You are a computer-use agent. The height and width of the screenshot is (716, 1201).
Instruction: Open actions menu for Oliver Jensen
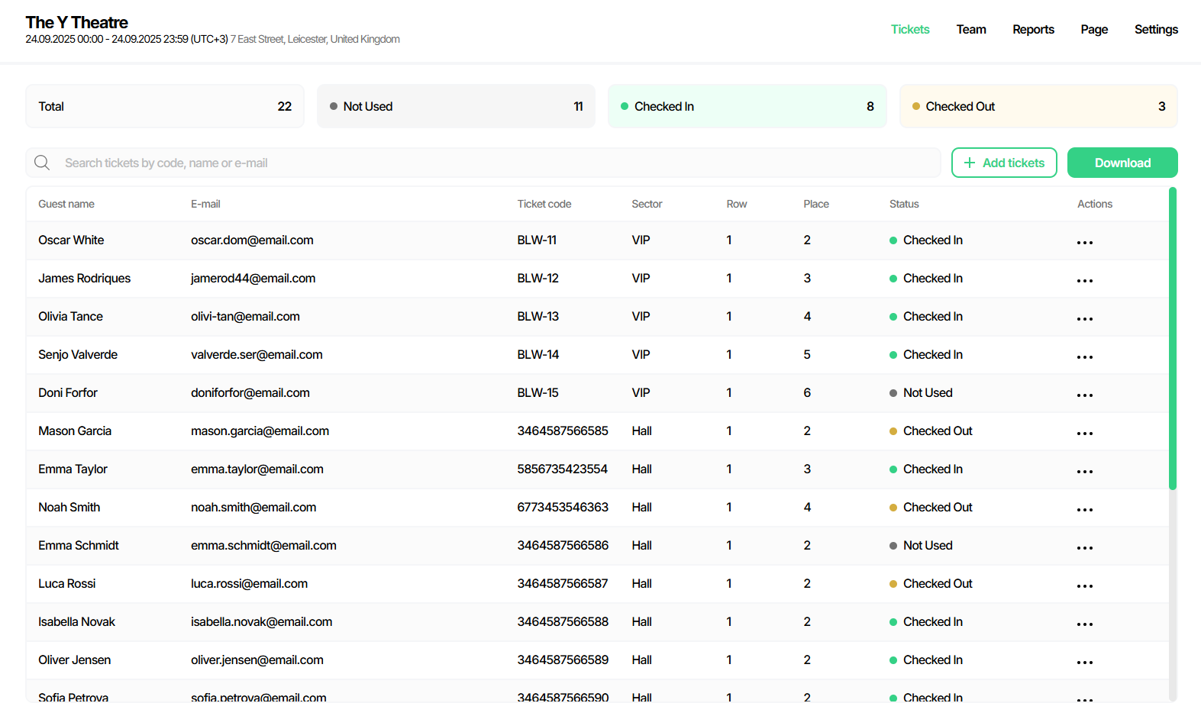[1084, 662]
